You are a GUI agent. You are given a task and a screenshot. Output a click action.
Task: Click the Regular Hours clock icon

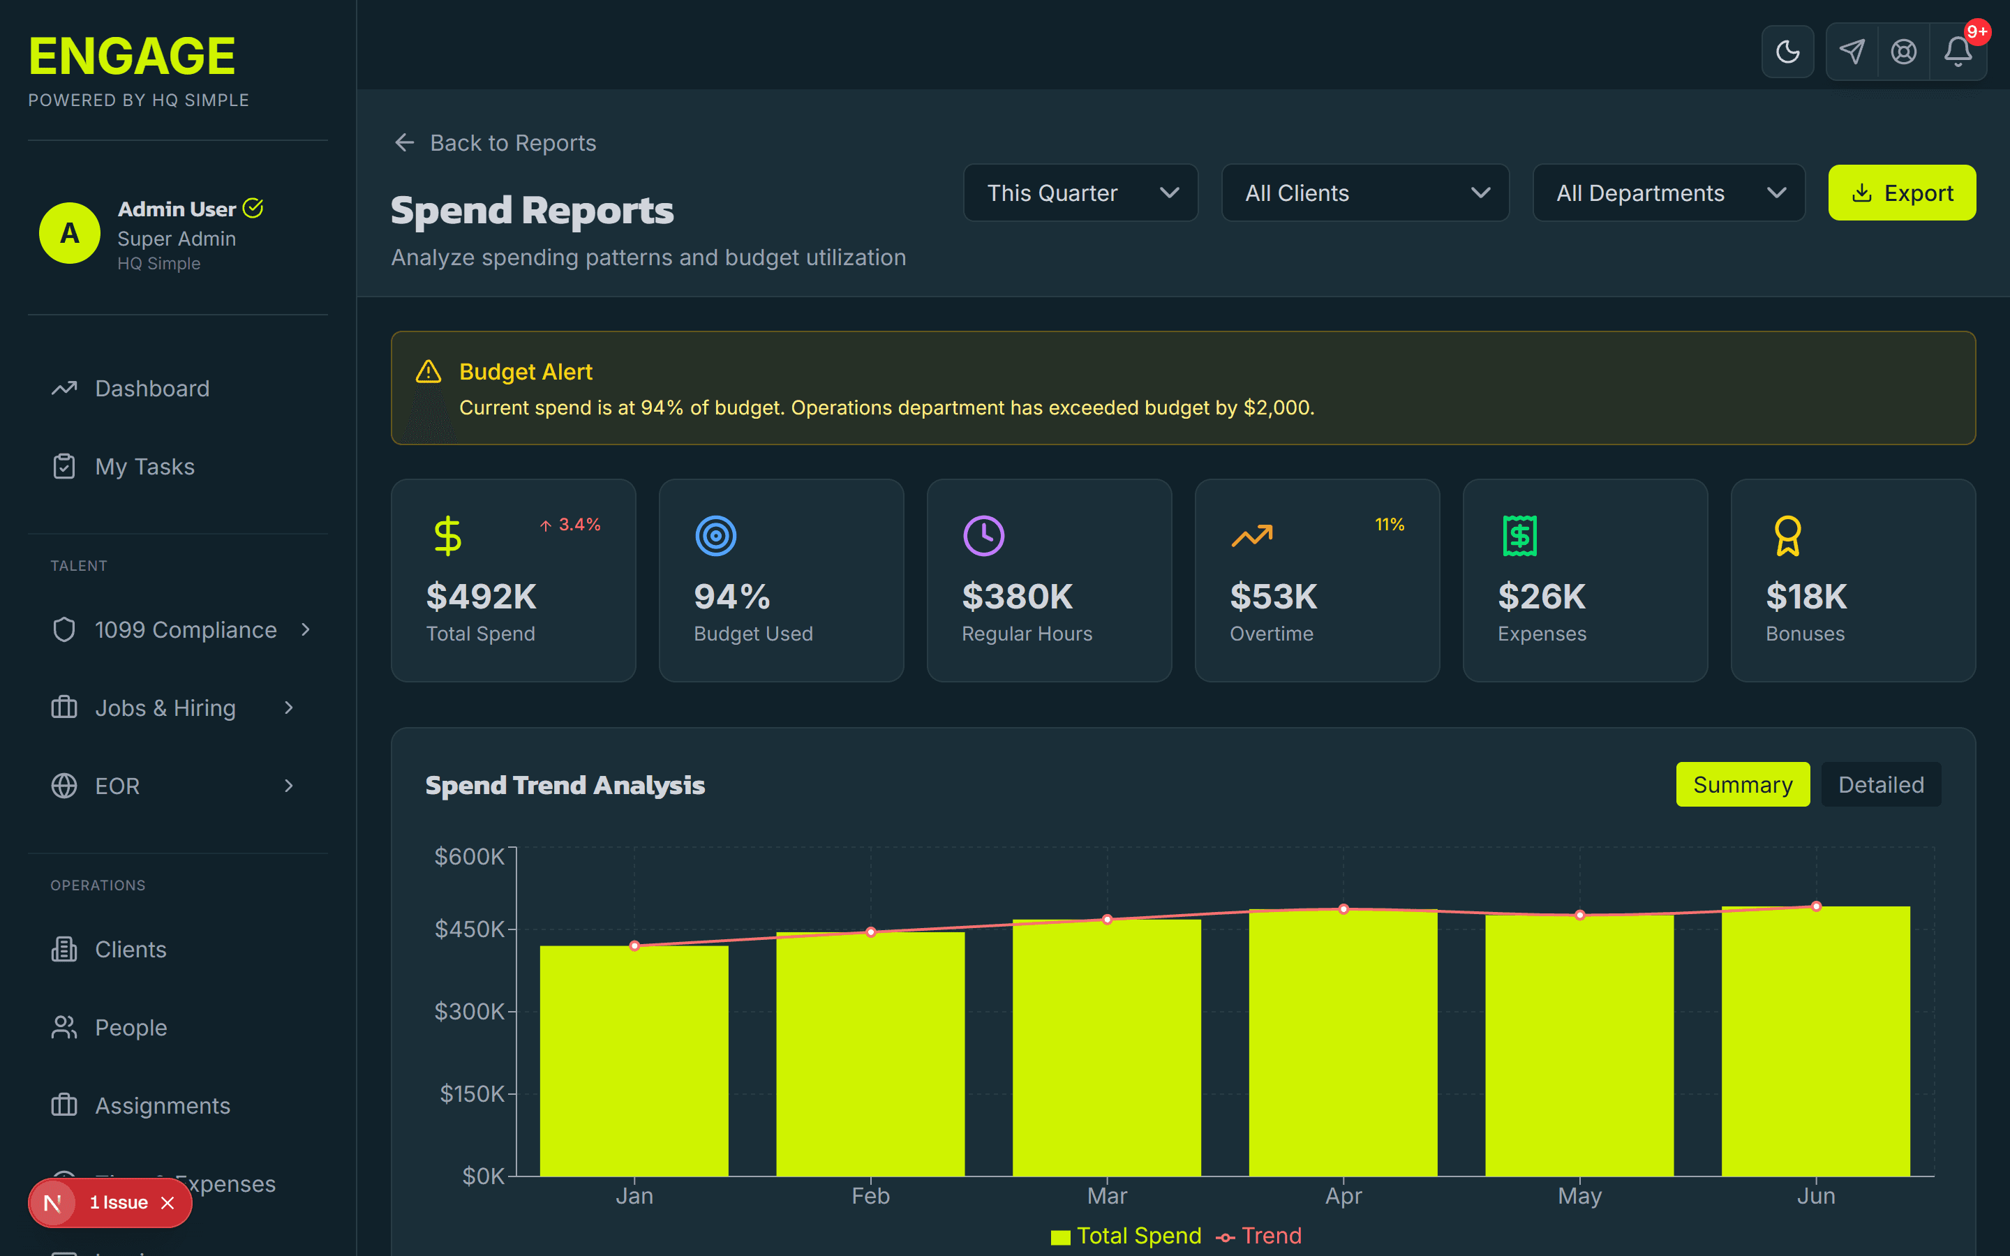[x=983, y=536]
